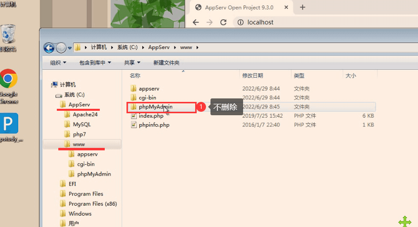Select 系统 (C:) drive in navigation tree
The height and width of the screenshot is (227, 418).
coord(75,94)
